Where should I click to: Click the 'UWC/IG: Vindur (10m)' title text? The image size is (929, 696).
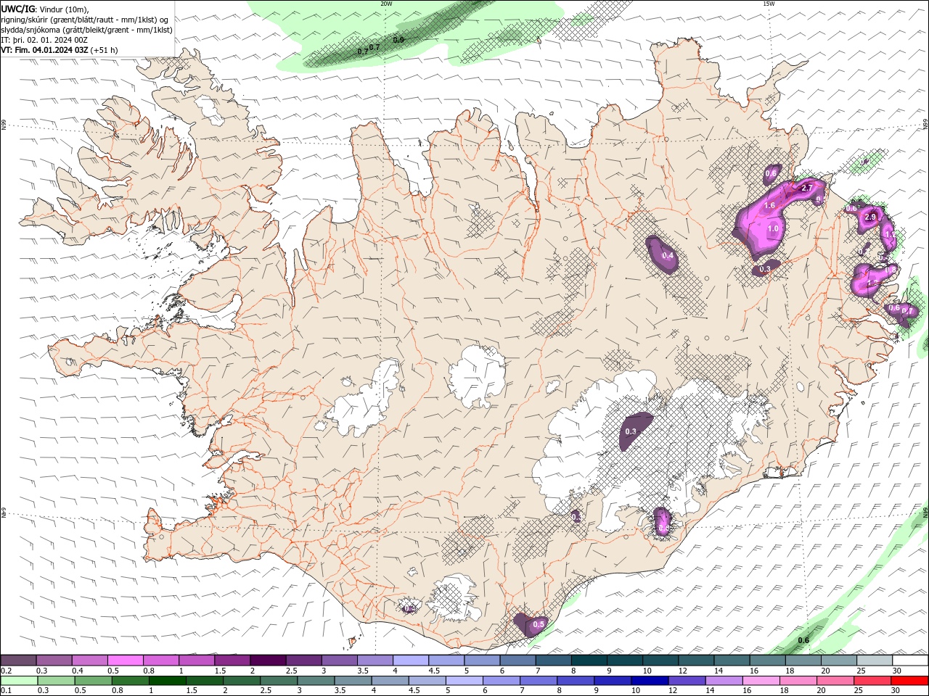click(x=45, y=9)
